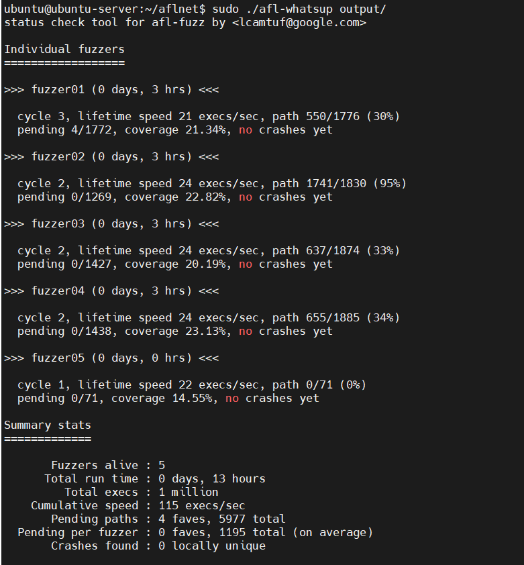Select the Individual fuzzers heading
This screenshot has height=565, width=524.
point(64,49)
